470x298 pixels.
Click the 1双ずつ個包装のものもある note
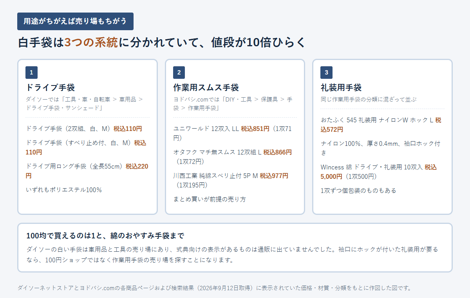358,191
